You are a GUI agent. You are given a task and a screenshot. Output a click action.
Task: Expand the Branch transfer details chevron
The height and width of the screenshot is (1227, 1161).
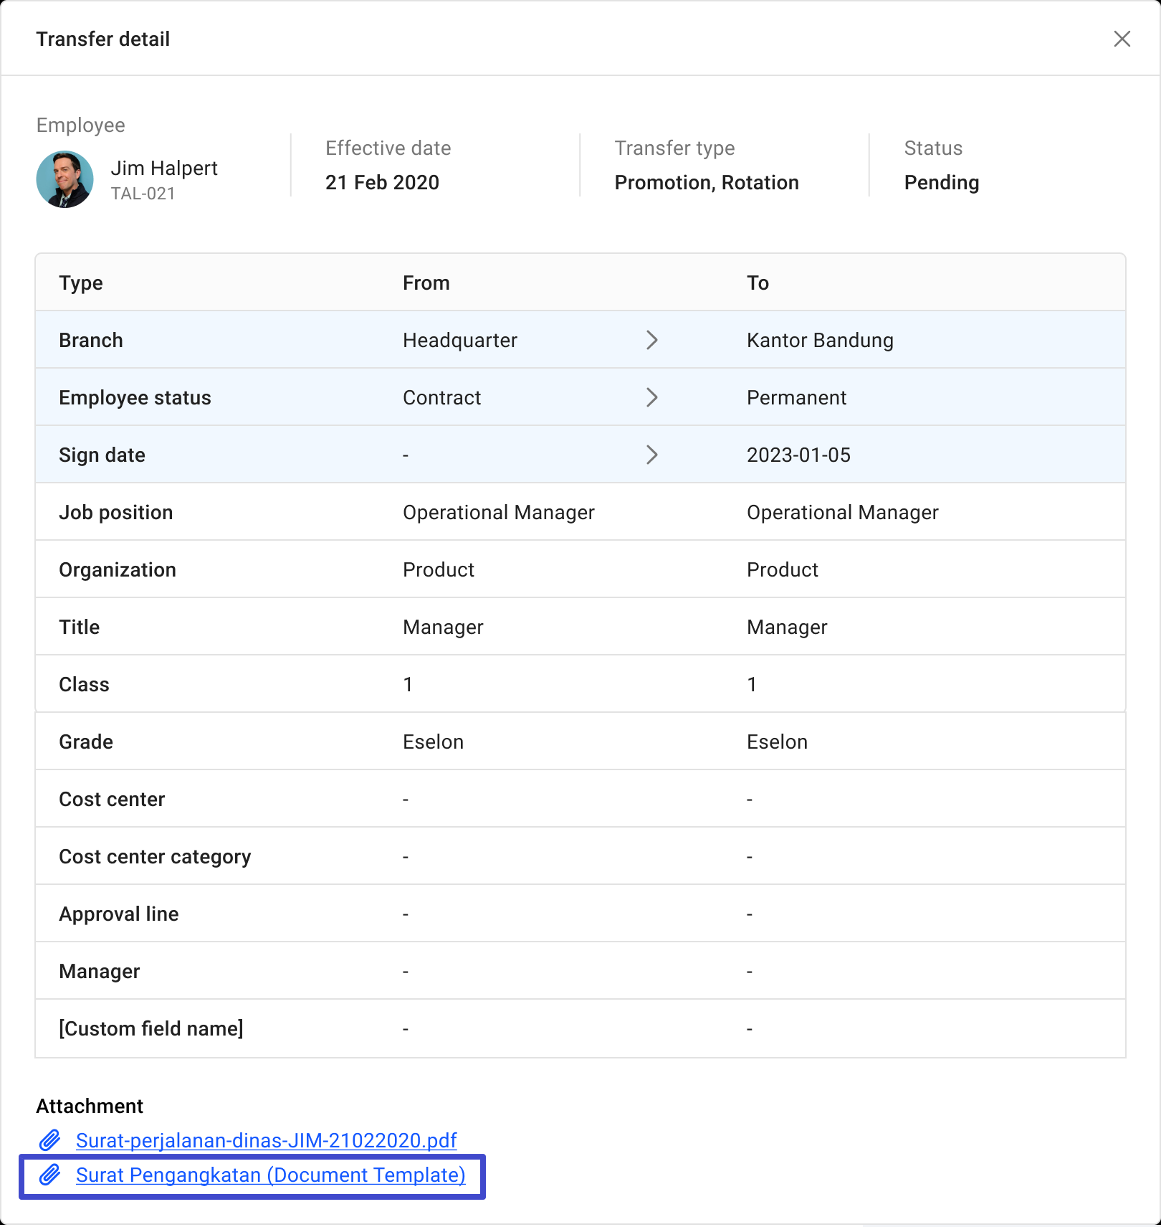pos(653,340)
